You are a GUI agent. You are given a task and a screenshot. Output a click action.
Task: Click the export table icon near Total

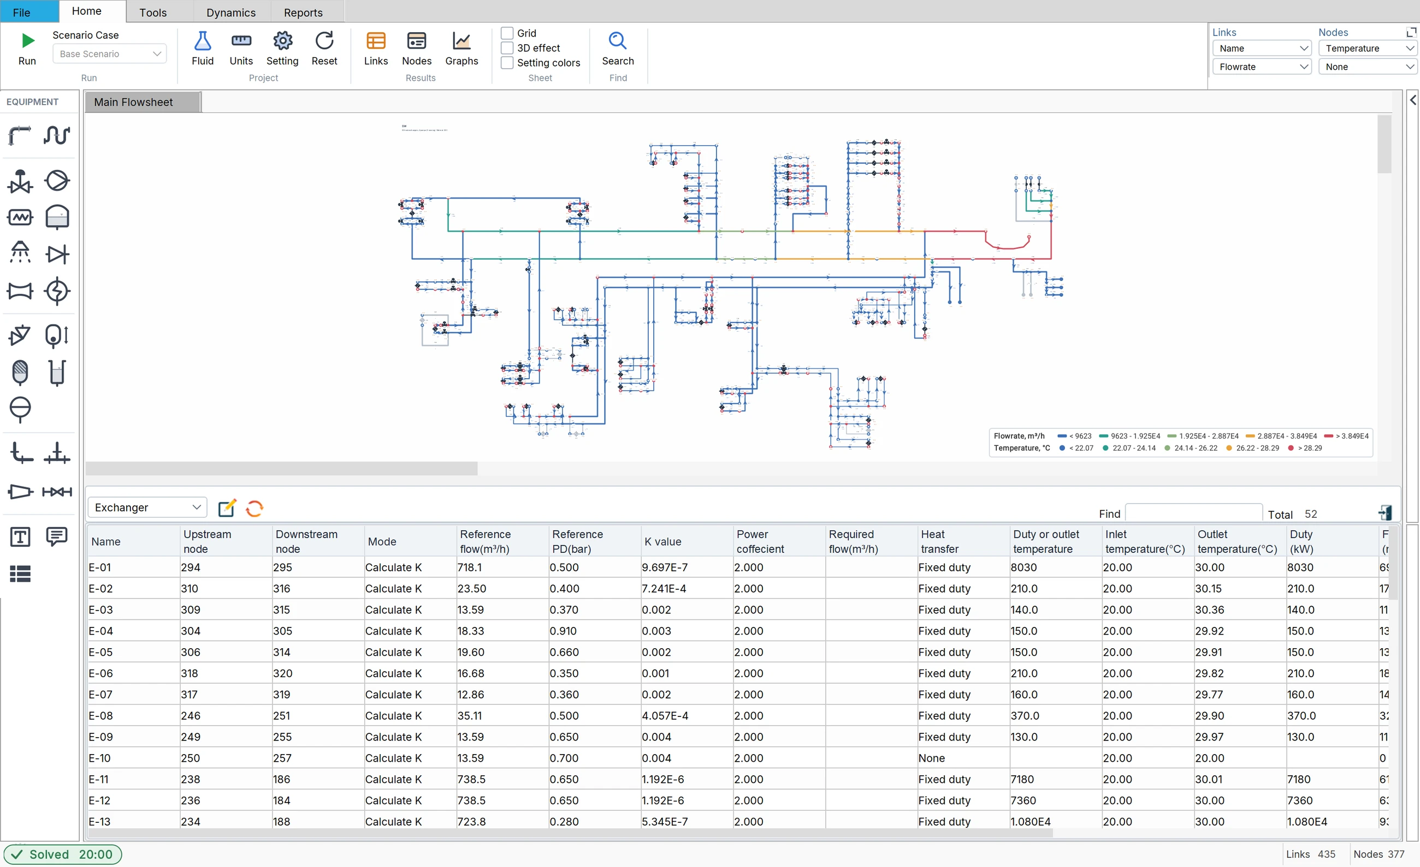tap(1386, 513)
